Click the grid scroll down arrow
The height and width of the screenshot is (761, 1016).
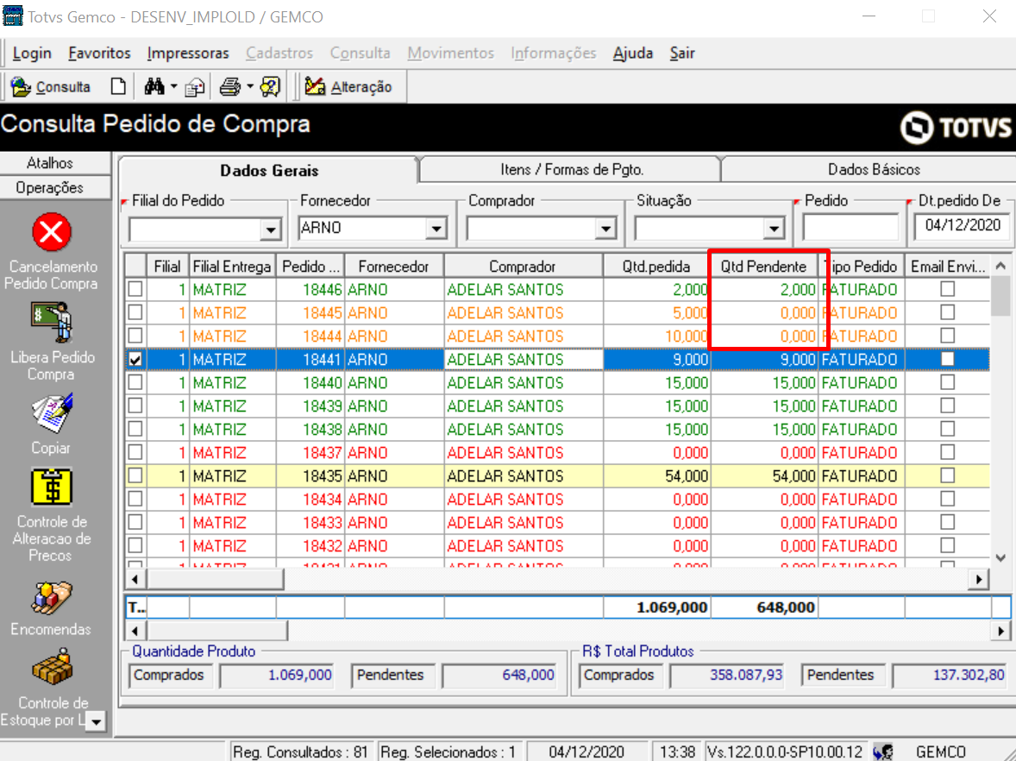[x=1000, y=558]
